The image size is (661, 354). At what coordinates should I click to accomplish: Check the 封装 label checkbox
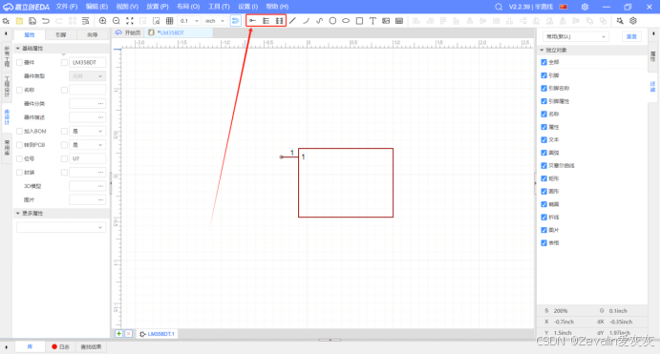[19, 172]
